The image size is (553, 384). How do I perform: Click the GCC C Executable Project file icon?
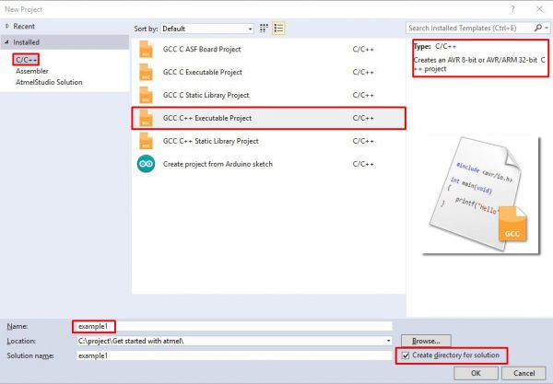(146, 72)
